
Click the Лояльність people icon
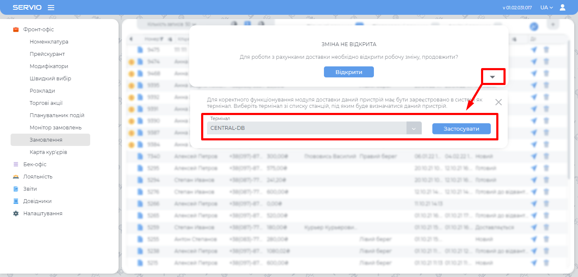(16, 177)
